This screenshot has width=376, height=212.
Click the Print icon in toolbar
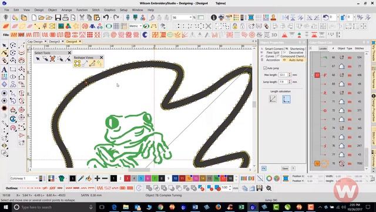point(65,18)
